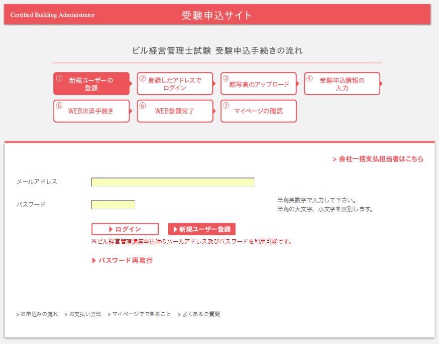Open よくあるご質問 FAQ link
This screenshot has width=439, height=344.
click(x=199, y=314)
